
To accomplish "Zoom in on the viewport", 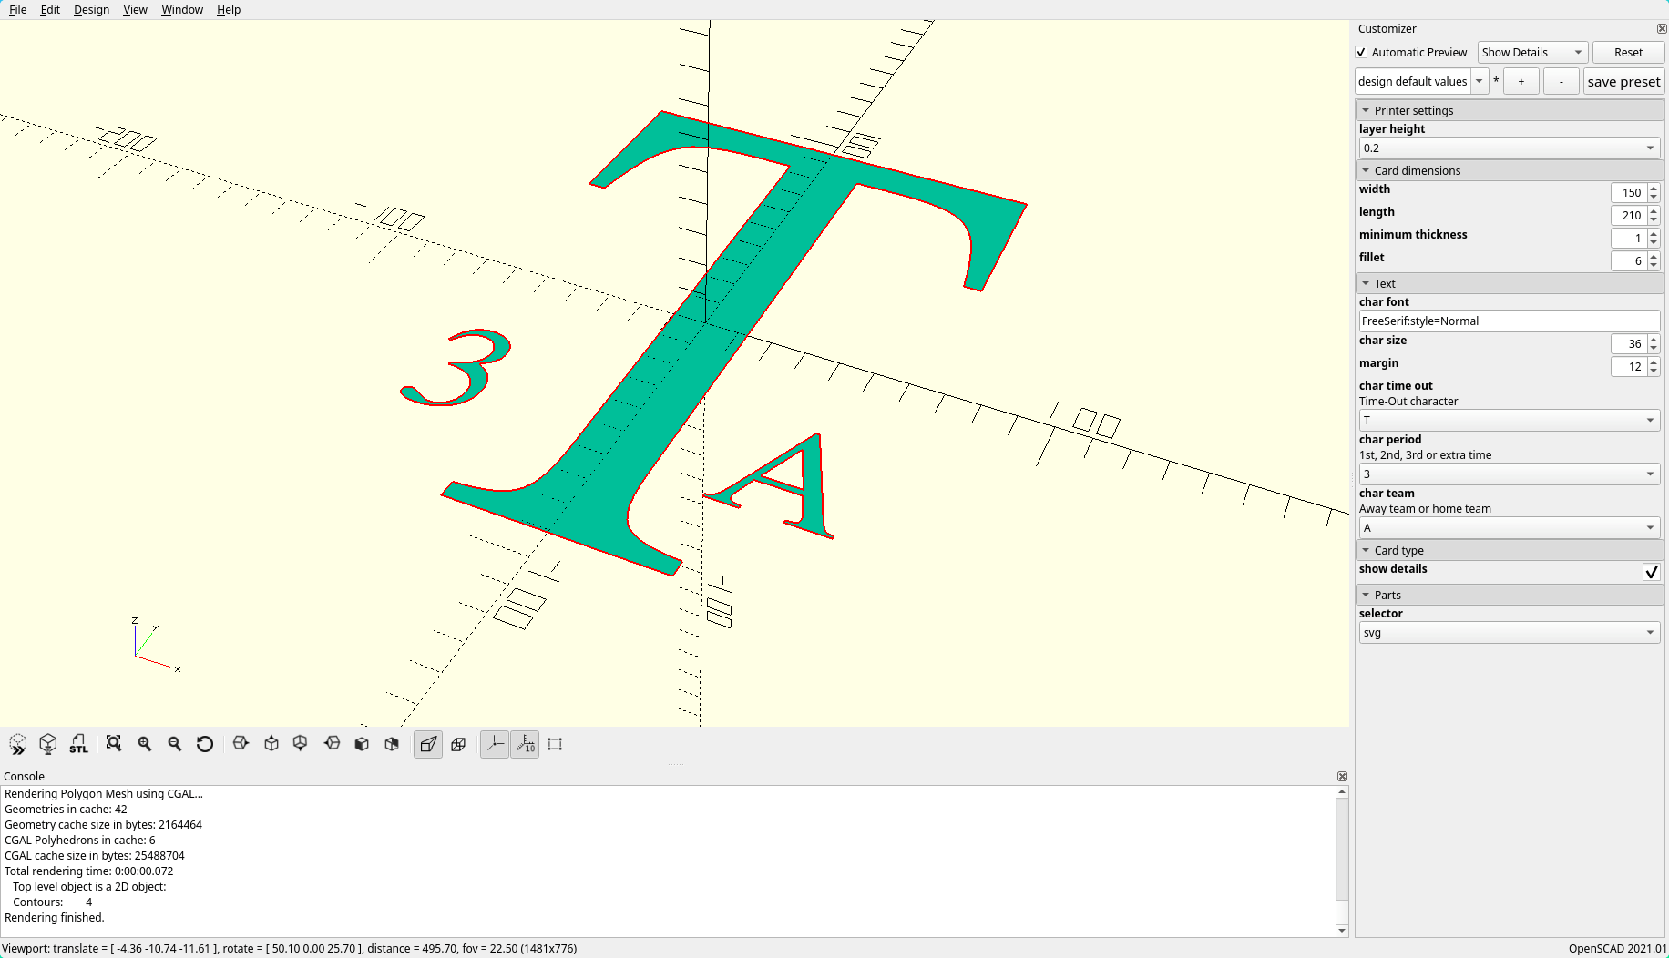I will [144, 744].
